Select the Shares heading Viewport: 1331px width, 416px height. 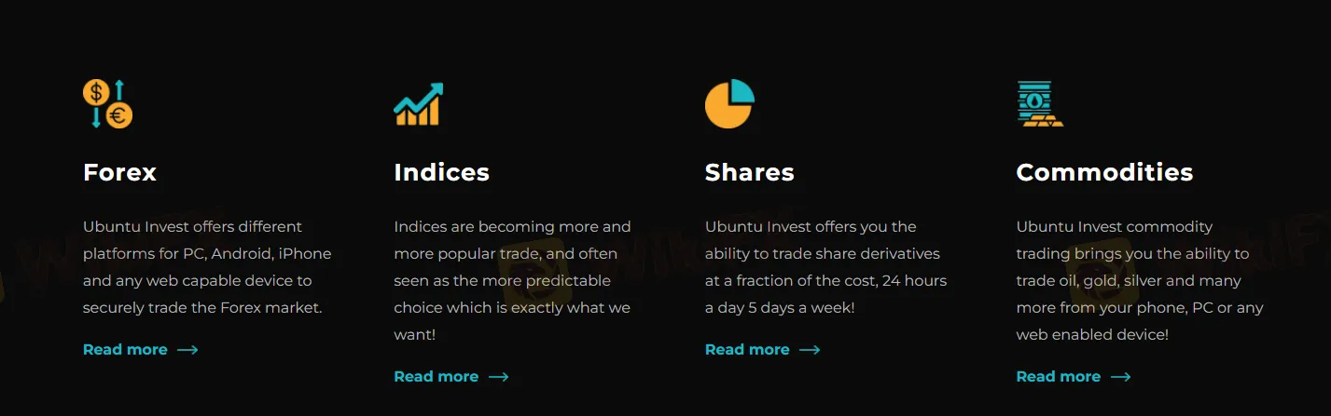point(749,172)
